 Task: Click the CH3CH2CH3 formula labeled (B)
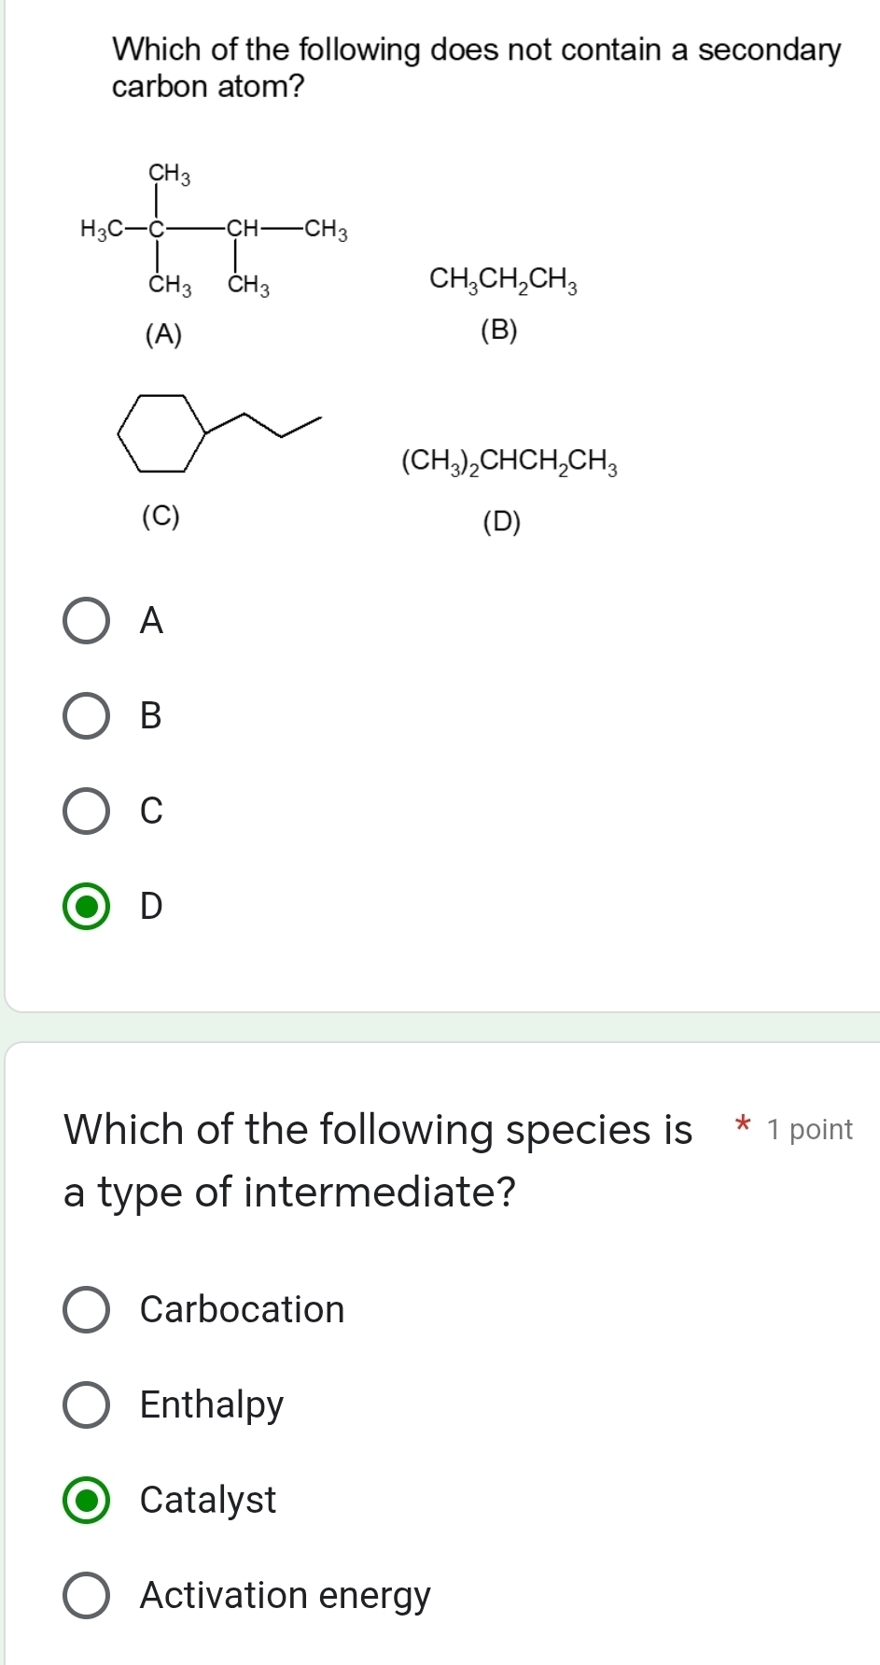[505, 278]
